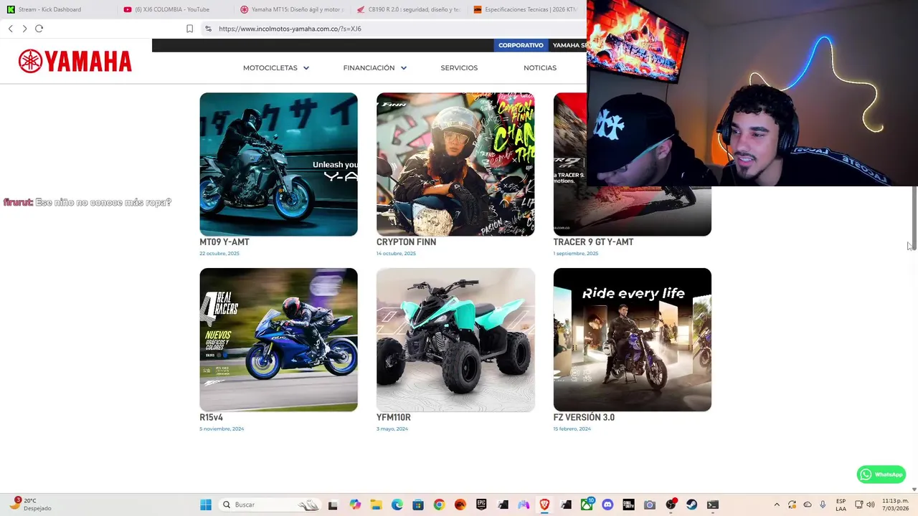Open the Call of Duty taskbar icon
The height and width of the screenshot is (516, 918).
[629, 505]
